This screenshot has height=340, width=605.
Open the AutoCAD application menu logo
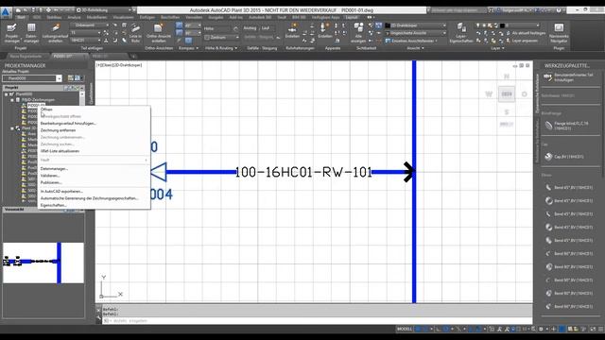pos(6,11)
